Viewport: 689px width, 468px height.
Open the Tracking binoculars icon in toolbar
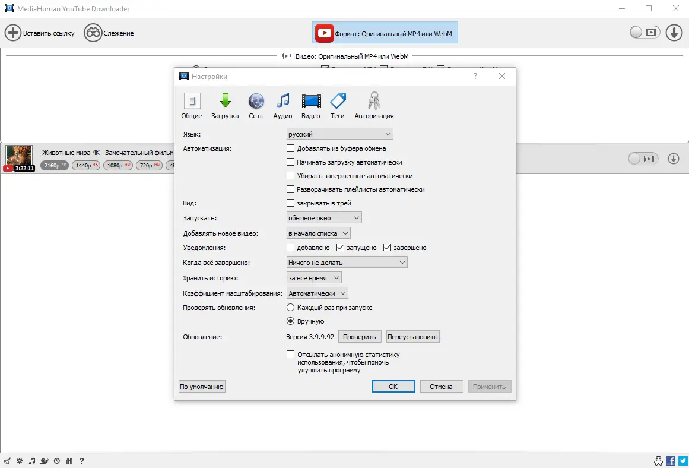(93, 33)
